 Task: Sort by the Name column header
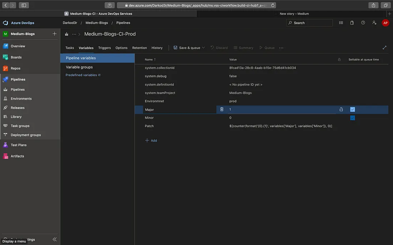[x=150, y=59]
